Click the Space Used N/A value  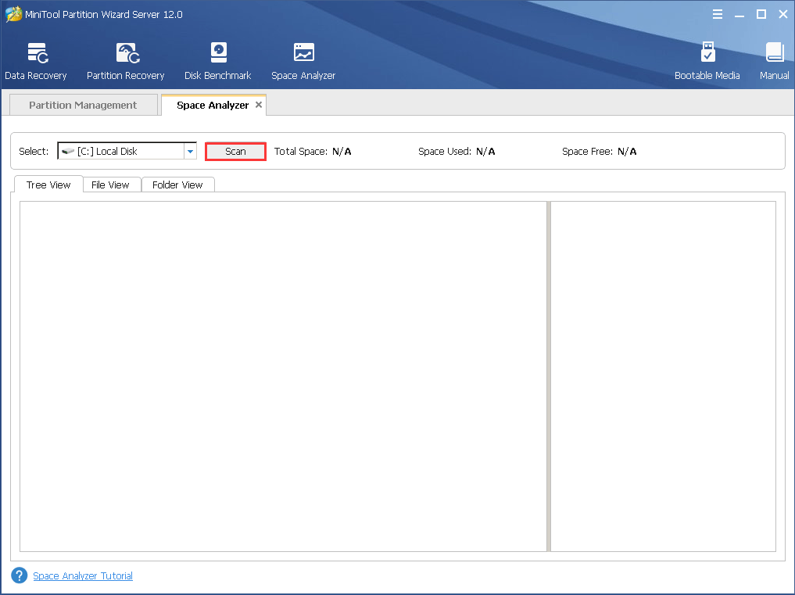485,151
